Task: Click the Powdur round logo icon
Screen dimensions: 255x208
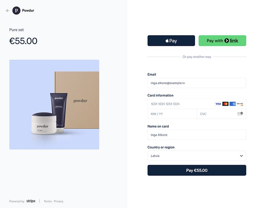Action: pyautogui.click(x=17, y=11)
